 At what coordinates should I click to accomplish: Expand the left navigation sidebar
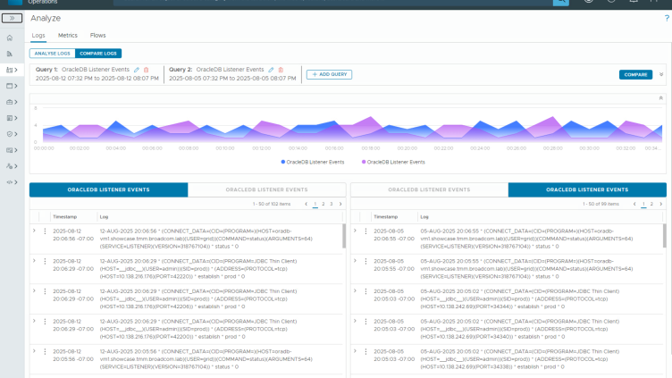(x=12, y=18)
